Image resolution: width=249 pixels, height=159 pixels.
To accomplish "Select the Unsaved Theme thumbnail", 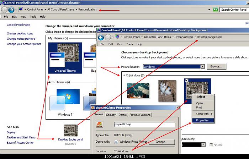I will click(65, 58).
